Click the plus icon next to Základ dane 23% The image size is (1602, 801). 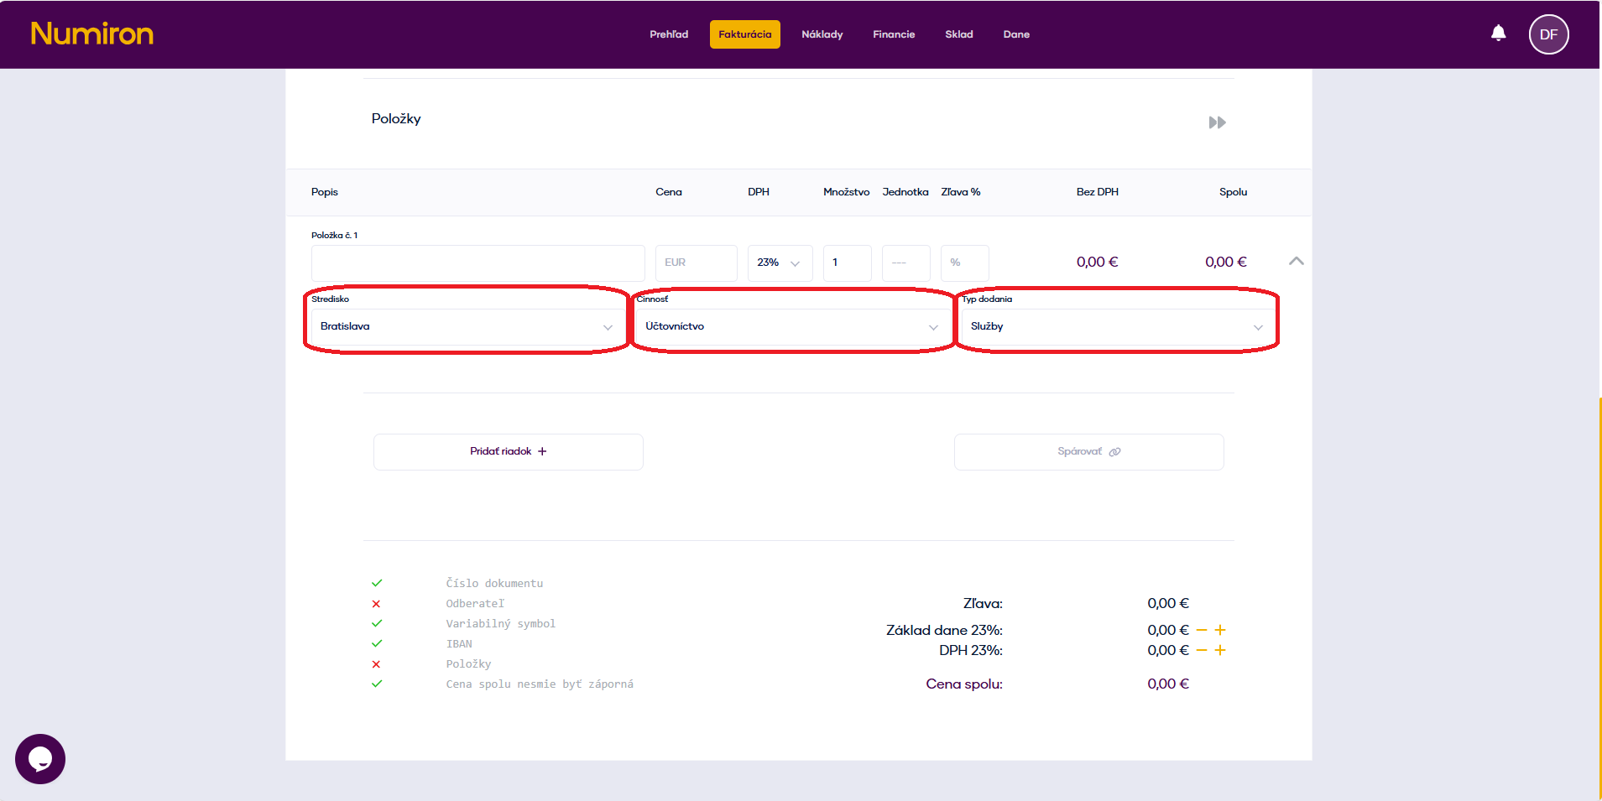pyautogui.click(x=1220, y=630)
